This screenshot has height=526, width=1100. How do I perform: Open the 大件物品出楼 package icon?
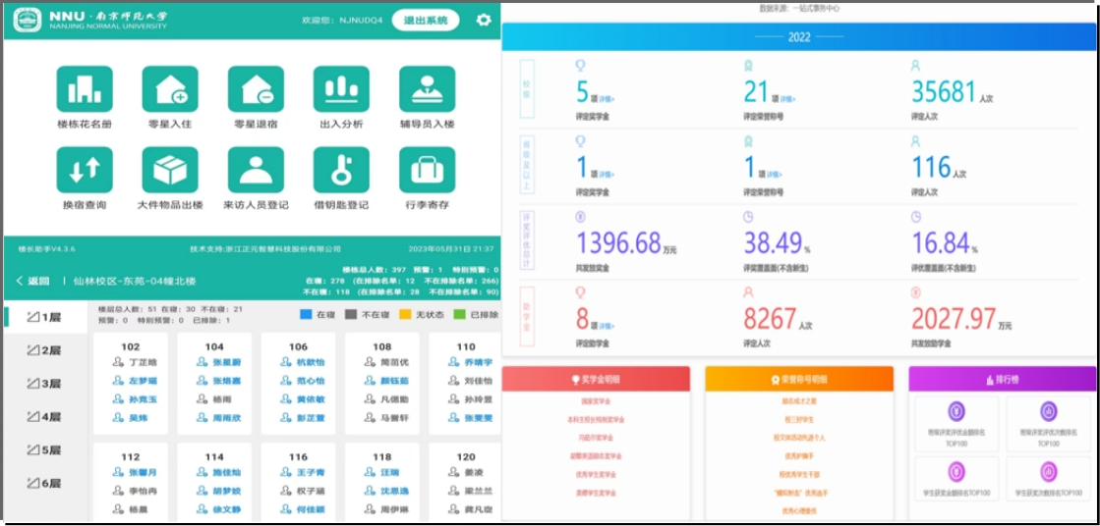point(170,171)
